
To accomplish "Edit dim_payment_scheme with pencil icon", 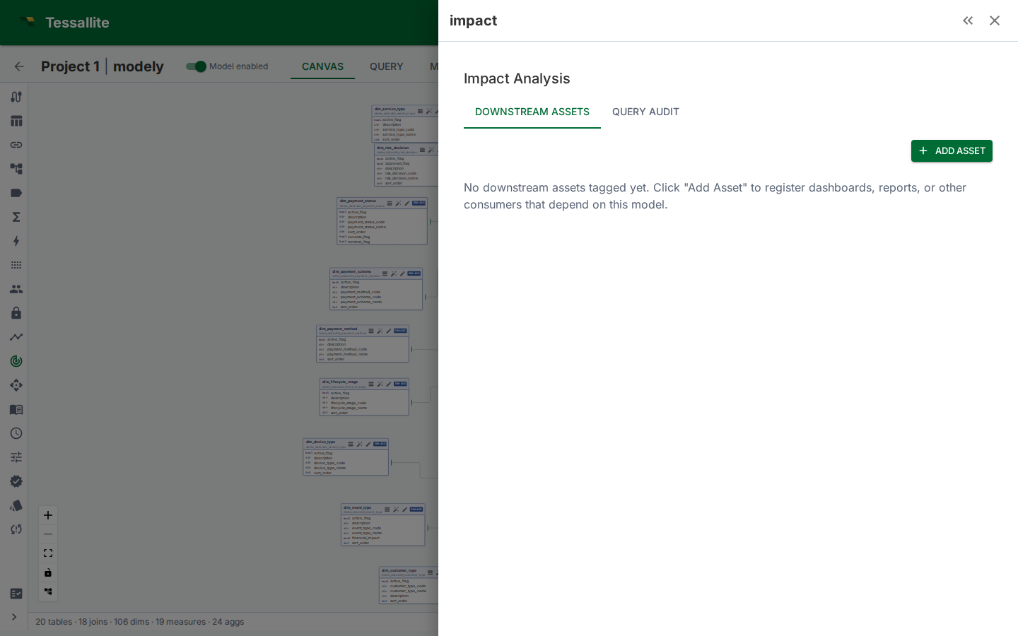I will pos(402,273).
